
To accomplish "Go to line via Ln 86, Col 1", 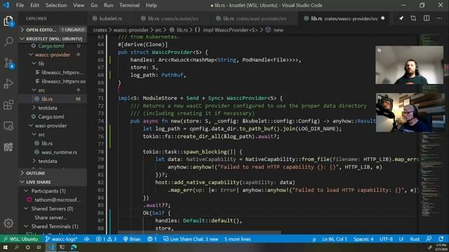I will tap(335, 239).
